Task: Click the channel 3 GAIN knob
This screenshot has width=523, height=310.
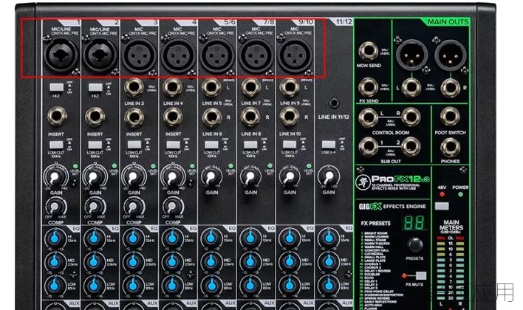Action: 133,177
